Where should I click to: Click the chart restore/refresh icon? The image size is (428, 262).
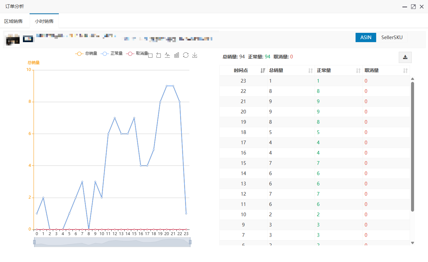point(186,55)
